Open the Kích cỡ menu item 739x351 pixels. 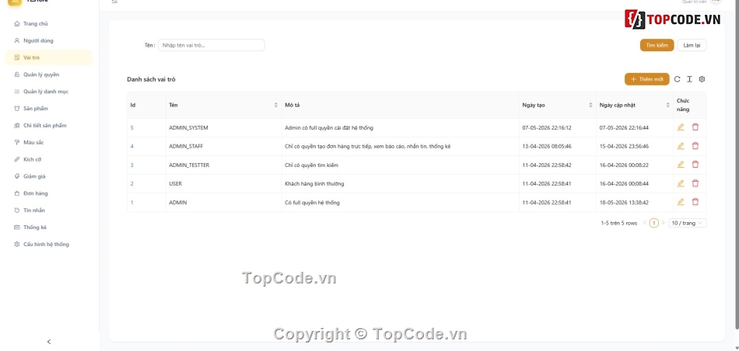49,159
